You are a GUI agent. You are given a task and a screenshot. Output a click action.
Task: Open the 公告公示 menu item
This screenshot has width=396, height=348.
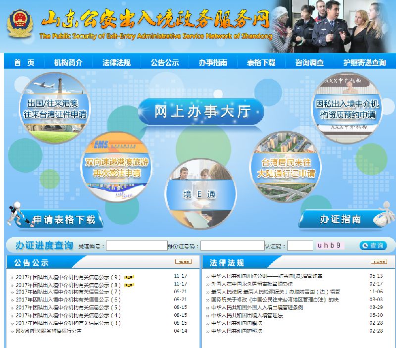(165, 62)
